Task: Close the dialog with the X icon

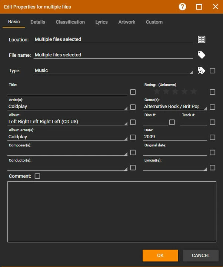Action: tap(215, 7)
